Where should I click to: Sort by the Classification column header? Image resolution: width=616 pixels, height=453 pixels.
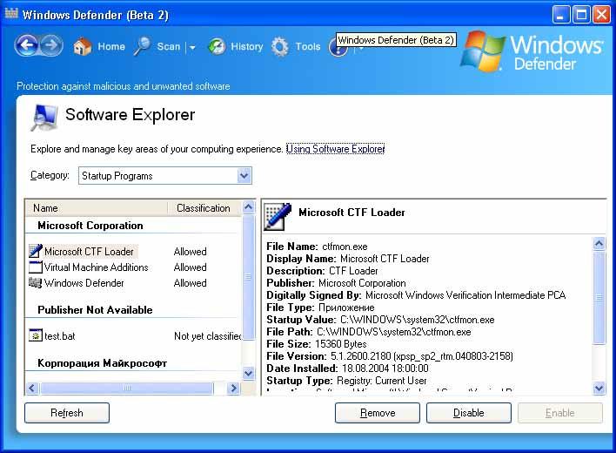[204, 208]
